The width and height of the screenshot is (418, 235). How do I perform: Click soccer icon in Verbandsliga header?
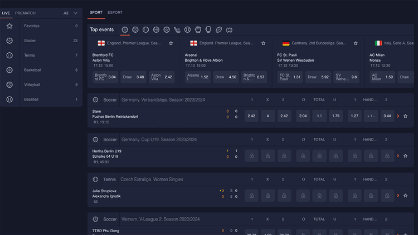pos(95,99)
